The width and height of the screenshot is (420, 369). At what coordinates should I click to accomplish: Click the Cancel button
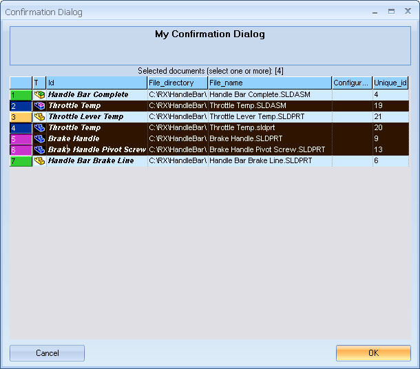click(x=47, y=353)
